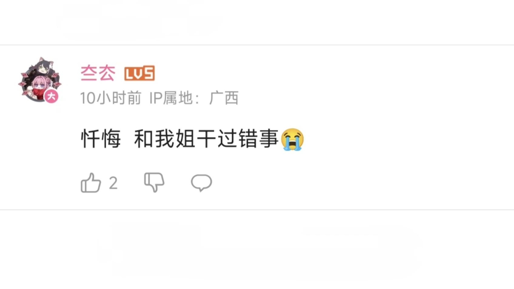Click the IP属地 label

click(x=171, y=98)
